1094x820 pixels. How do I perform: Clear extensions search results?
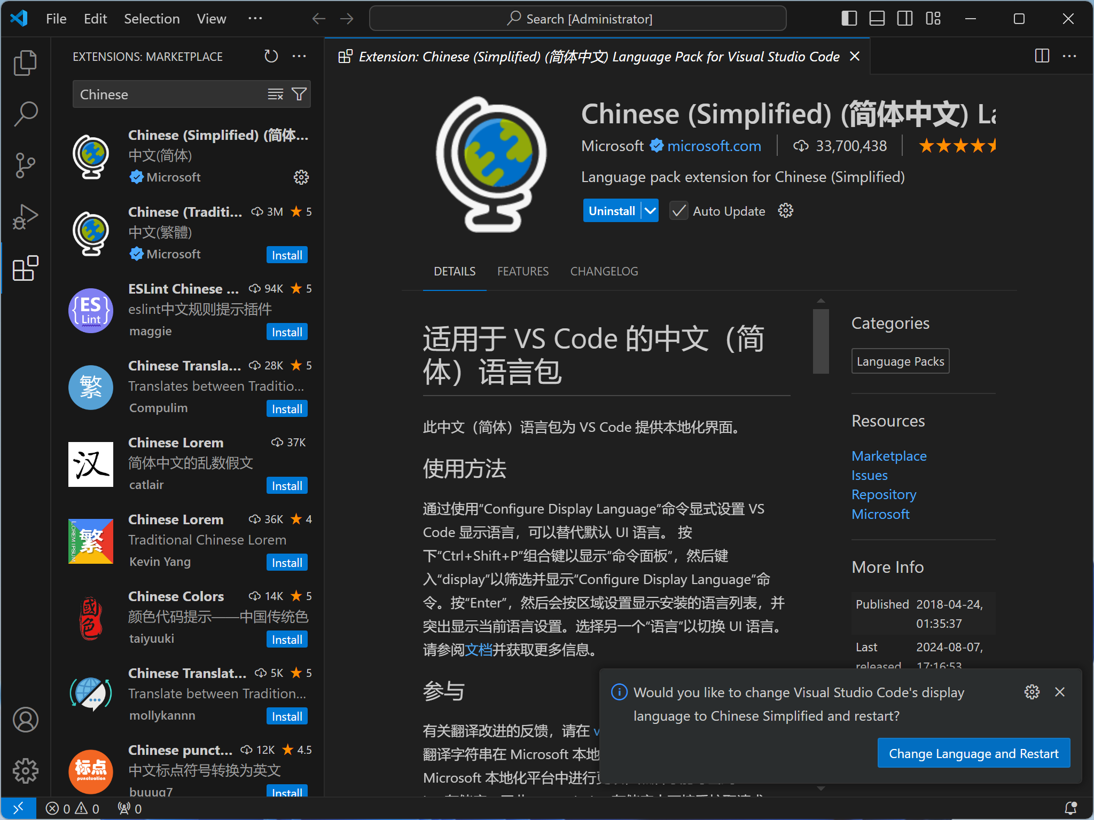point(275,94)
